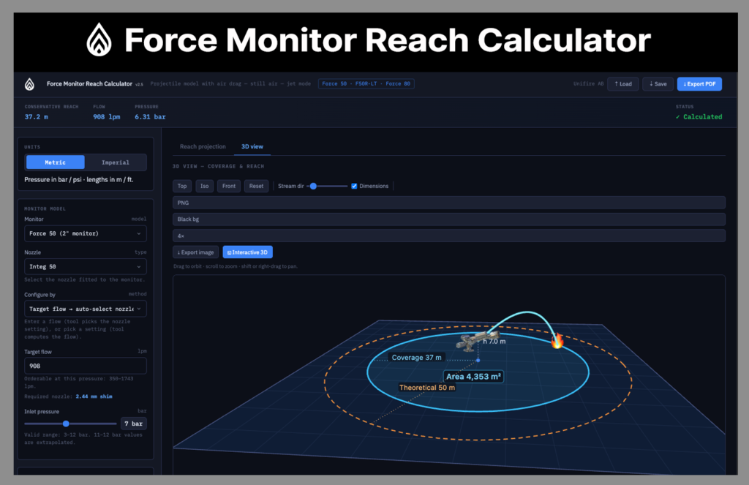The image size is (749, 485).
Task: Click the fire target icon in 3D view
Action: [x=557, y=340]
